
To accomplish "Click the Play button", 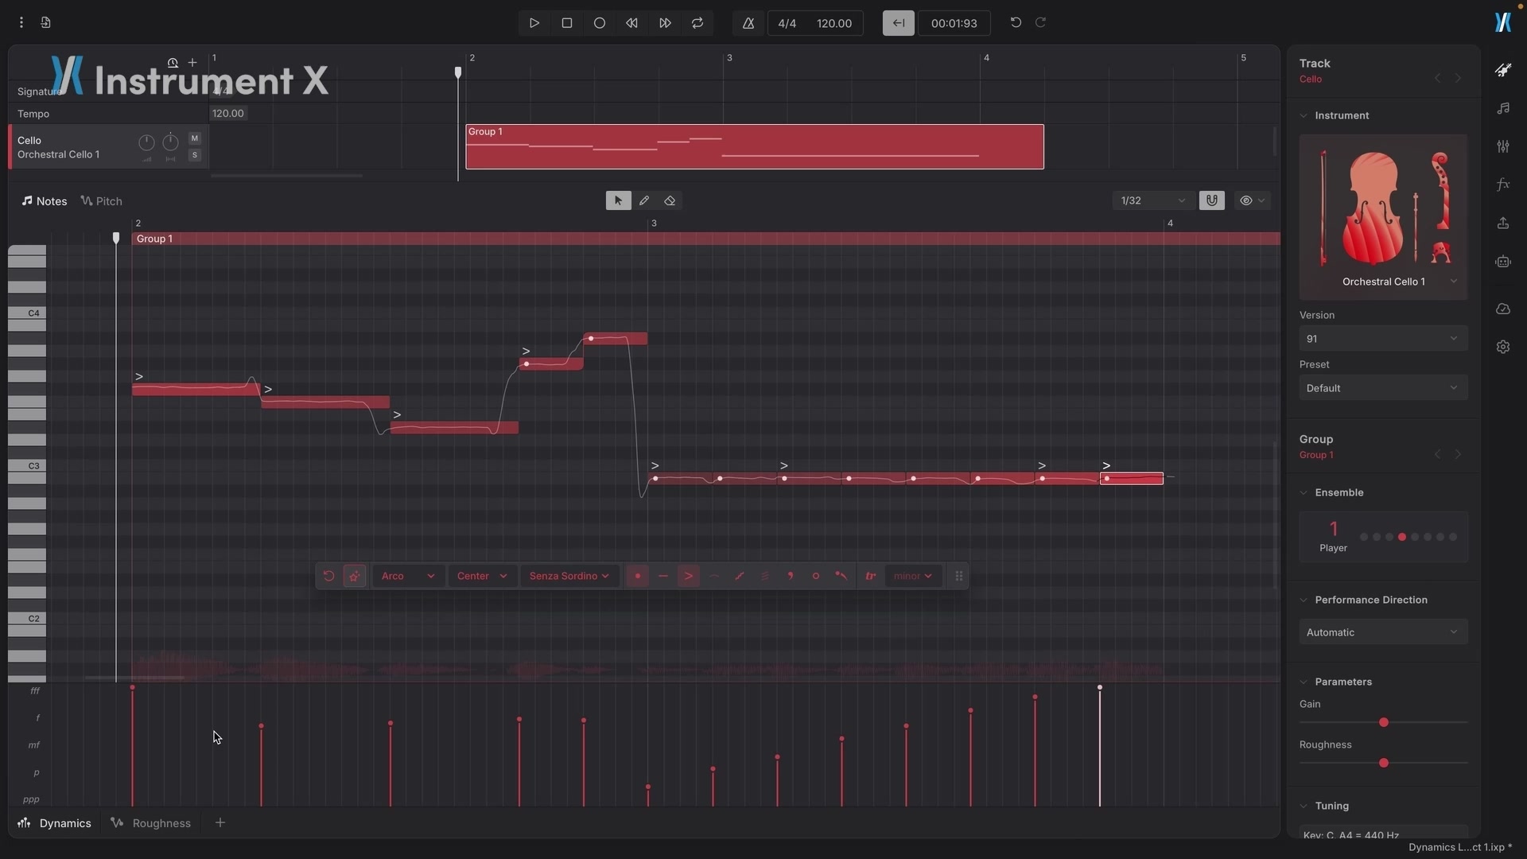I will (534, 23).
